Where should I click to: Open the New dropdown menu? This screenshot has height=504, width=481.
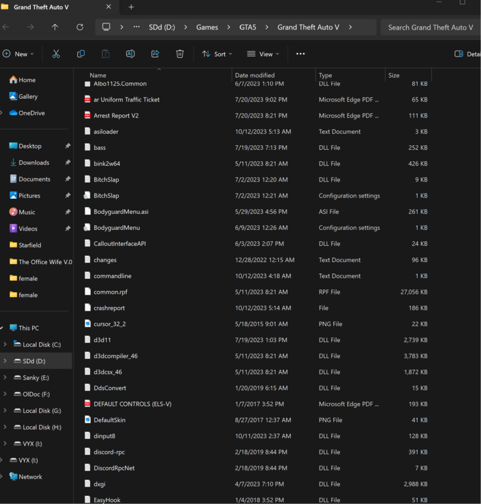[18, 54]
